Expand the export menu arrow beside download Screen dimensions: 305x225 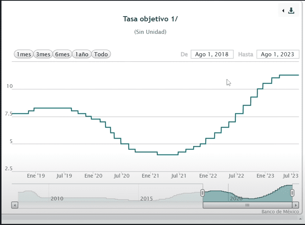coord(283,11)
